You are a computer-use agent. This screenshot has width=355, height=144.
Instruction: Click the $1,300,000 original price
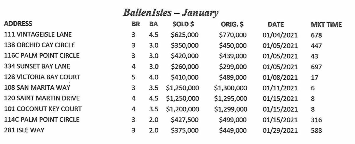[x=231, y=88]
